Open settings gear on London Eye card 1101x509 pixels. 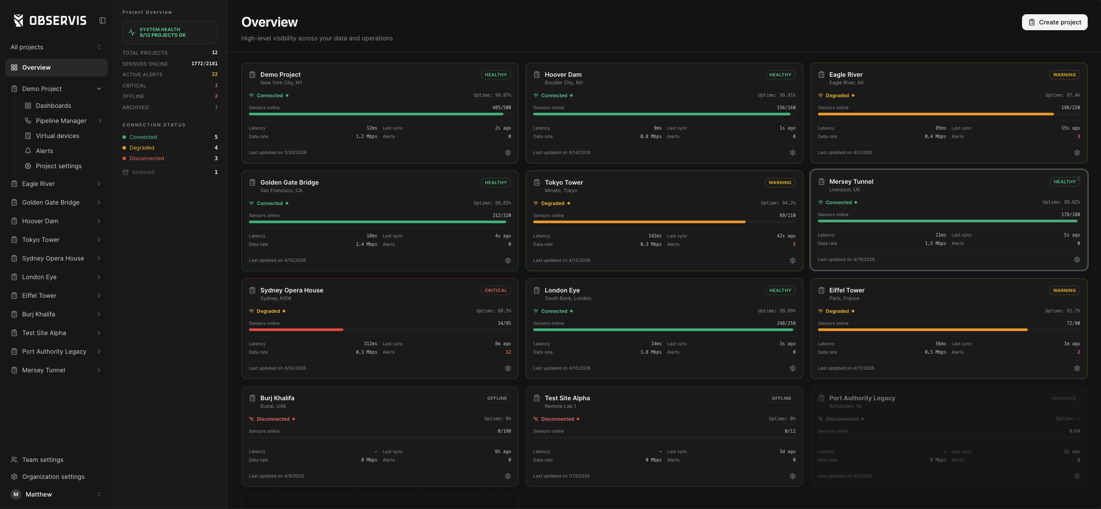point(793,368)
